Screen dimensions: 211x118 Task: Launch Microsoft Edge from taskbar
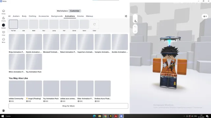(x=94, y=116)
